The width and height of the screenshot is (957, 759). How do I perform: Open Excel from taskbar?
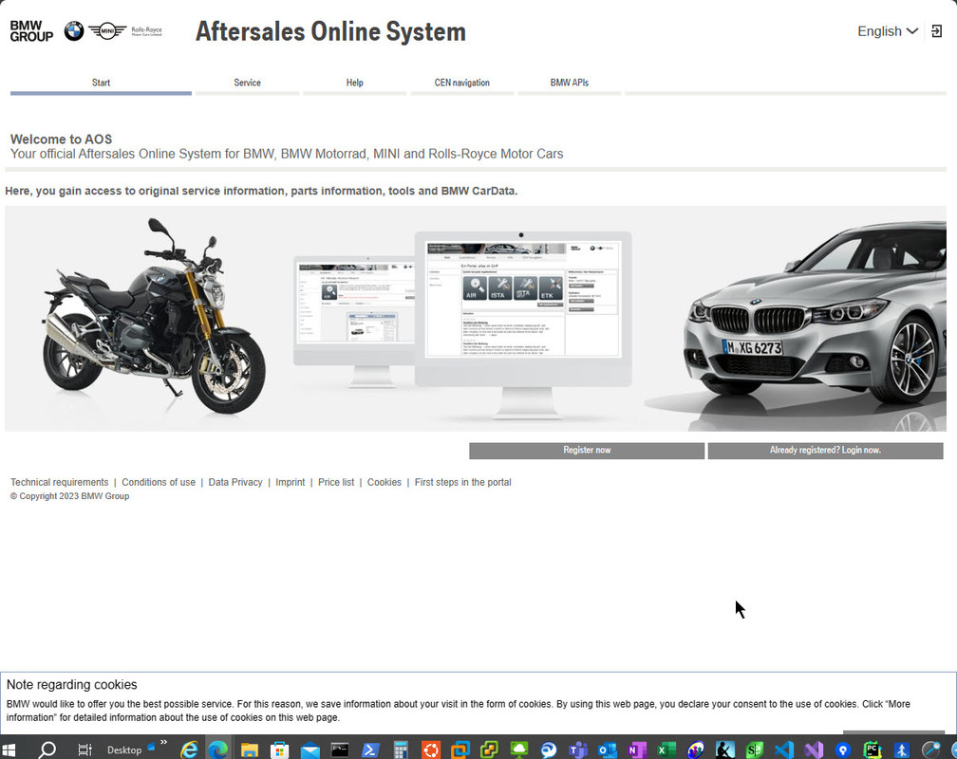tap(666, 750)
